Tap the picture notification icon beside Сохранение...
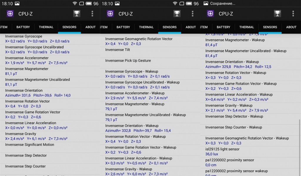The width and height of the screenshot is (301, 176). 206,4
